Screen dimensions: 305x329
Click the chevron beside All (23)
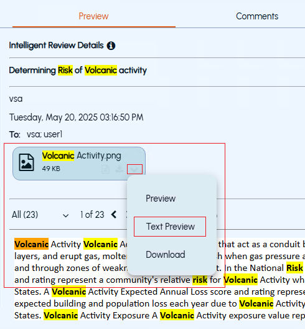click(66, 215)
